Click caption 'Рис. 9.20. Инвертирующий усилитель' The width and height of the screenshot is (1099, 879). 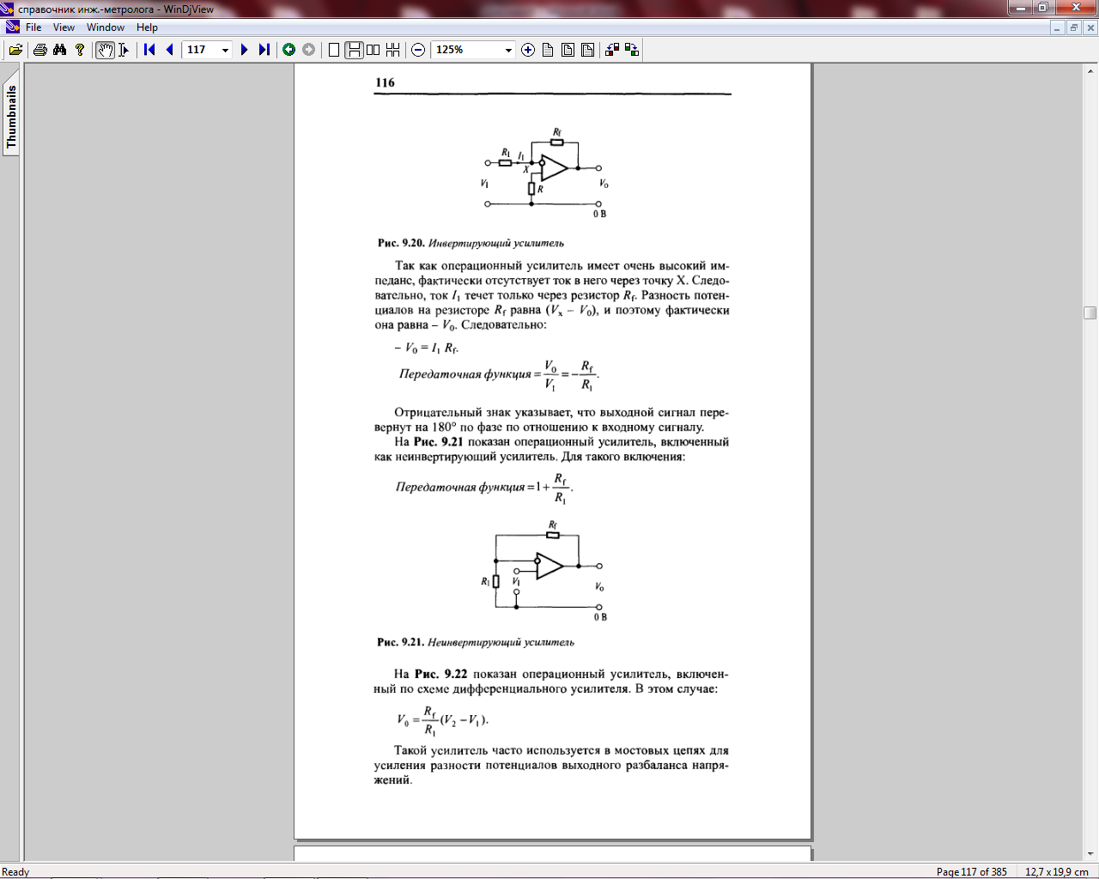pos(471,243)
